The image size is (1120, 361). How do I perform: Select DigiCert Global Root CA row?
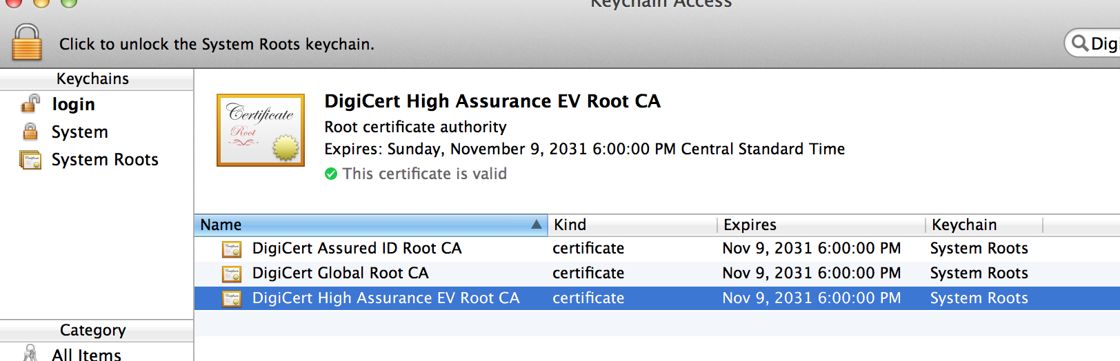pos(657,274)
